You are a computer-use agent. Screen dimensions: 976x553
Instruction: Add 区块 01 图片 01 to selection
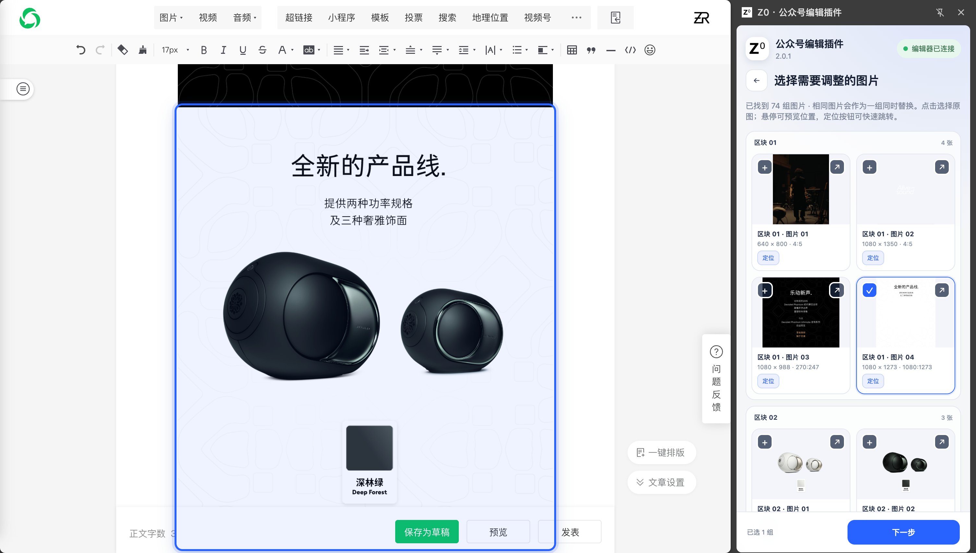[x=764, y=168]
